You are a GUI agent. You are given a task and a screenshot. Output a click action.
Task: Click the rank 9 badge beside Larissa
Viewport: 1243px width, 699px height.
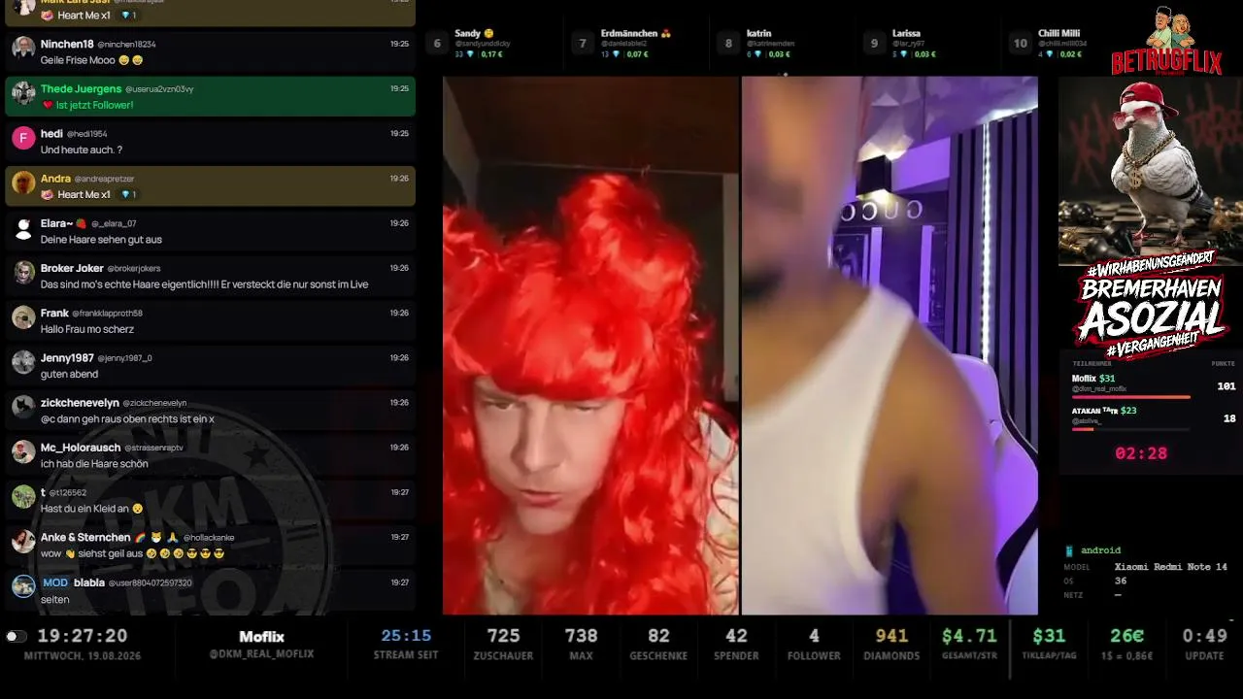[874, 44]
